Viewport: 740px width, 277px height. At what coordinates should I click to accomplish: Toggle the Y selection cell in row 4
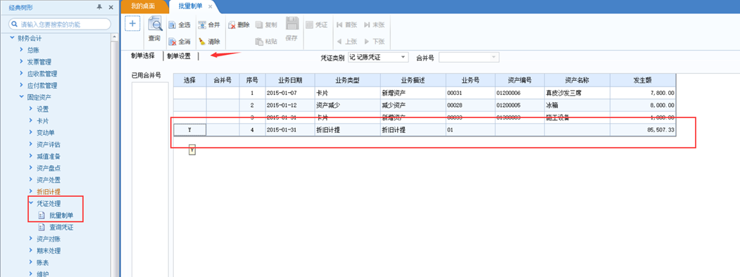[189, 129]
